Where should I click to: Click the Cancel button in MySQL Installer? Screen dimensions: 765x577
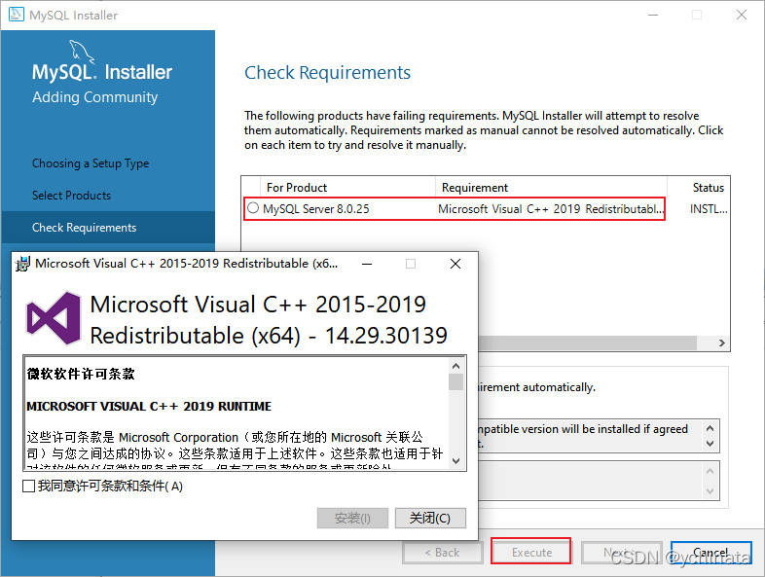[x=710, y=553]
